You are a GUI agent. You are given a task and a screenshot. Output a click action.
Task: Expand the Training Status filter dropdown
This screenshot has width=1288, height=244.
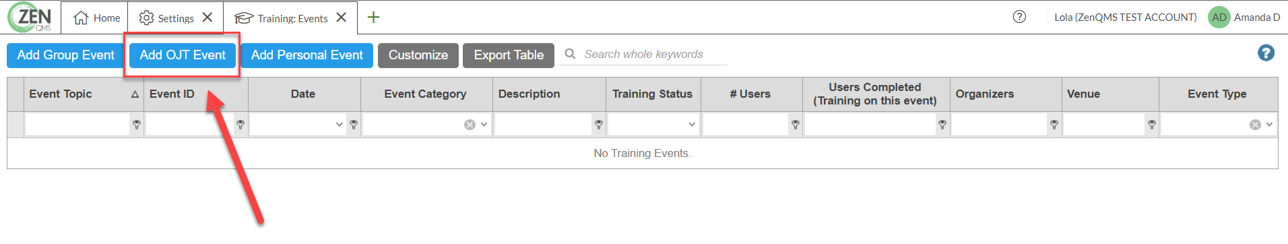click(x=692, y=125)
